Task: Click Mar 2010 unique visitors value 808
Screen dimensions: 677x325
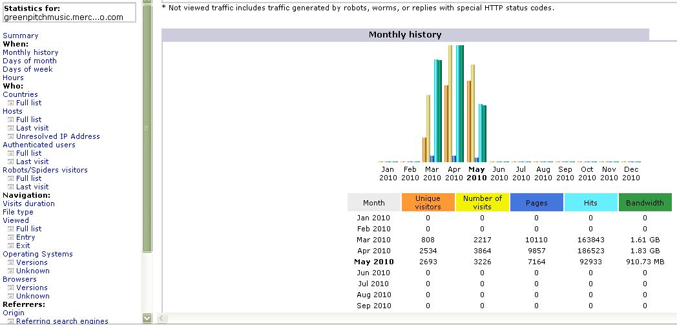Action: 428,240
